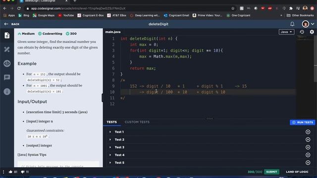
Task: Downvote the task with thumbs down
Action: [22, 172]
